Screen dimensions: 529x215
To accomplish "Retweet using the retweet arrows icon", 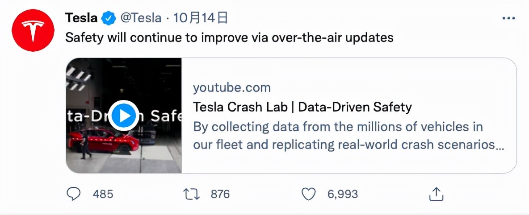I will [x=191, y=194].
